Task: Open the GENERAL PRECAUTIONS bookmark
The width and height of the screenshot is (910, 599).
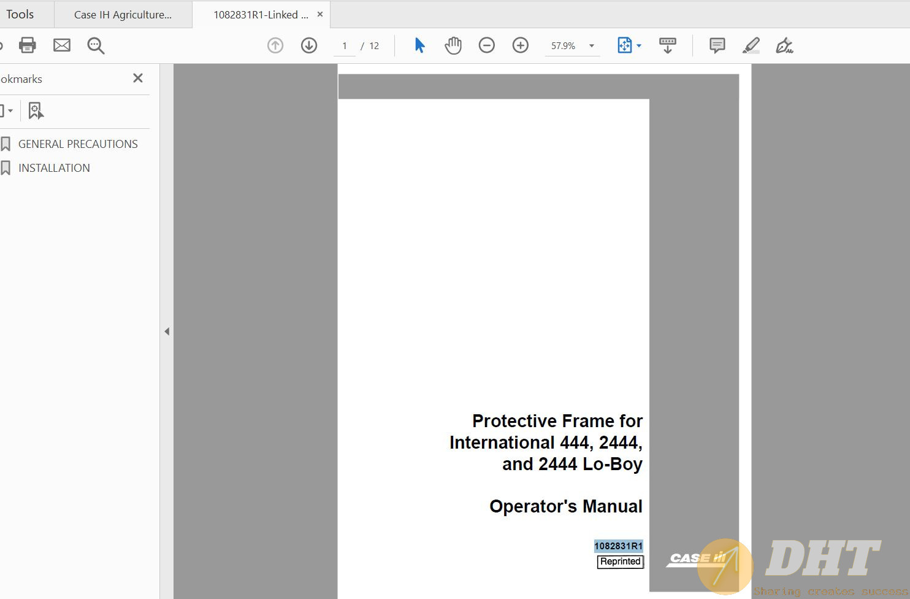Action: 78,144
